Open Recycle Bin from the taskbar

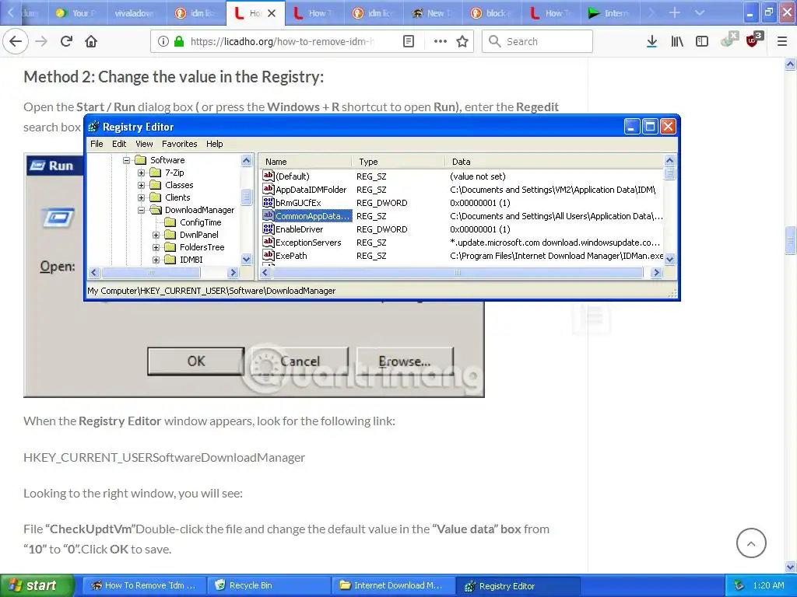[x=269, y=585]
